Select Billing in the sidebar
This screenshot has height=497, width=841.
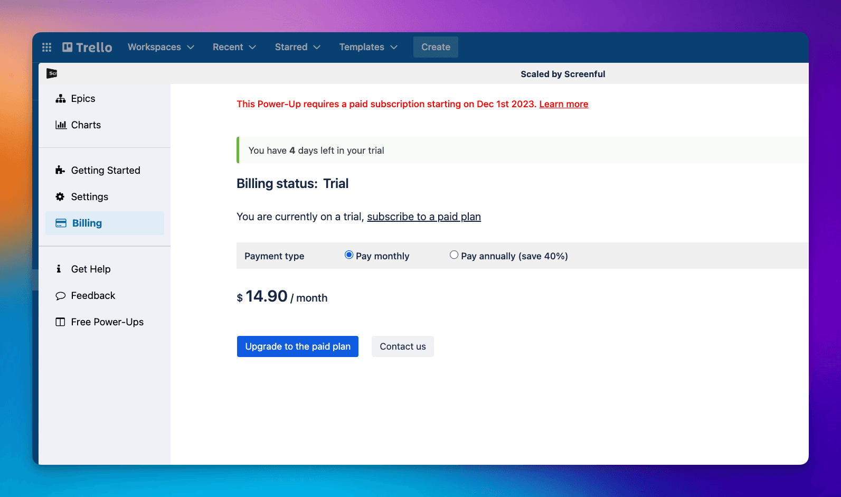click(x=105, y=223)
